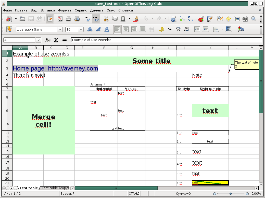Open the Navigator star icon
This screenshot has width=265, height=198.
tap(228, 19)
